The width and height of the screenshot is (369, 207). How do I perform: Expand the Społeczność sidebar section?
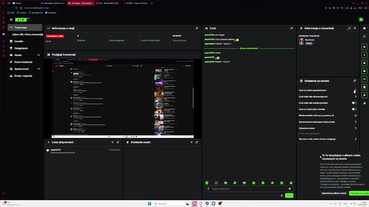pyautogui.click(x=39, y=69)
